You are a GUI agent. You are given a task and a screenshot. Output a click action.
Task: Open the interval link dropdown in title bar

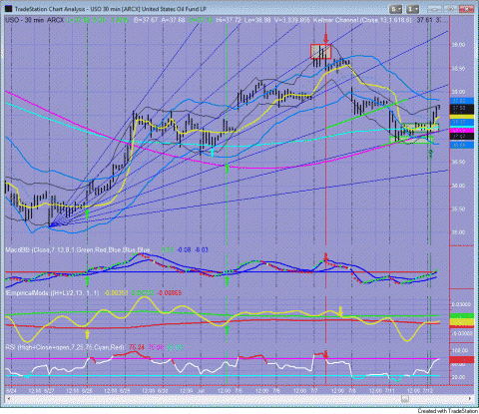click(x=413, y=9)
